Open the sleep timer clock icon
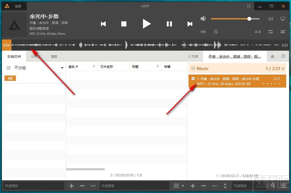This screenshot has height=193, width=291. (216, 32)
